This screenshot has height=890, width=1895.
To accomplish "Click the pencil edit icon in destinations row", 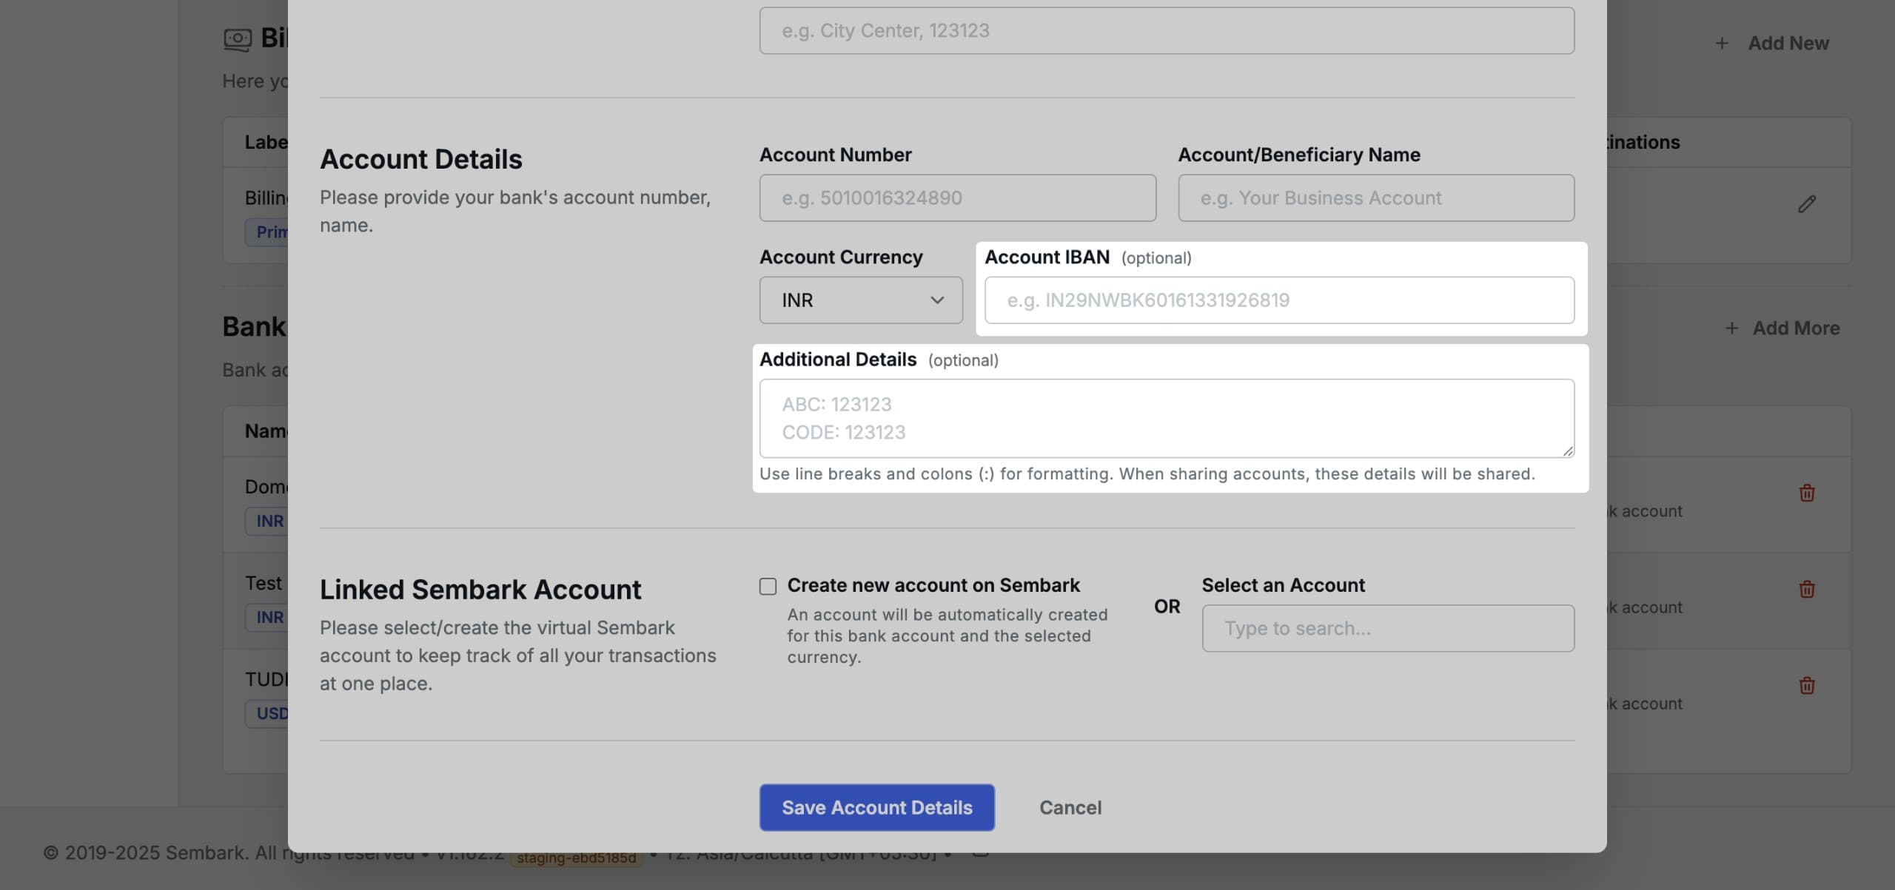I will tap(1808, 203).
